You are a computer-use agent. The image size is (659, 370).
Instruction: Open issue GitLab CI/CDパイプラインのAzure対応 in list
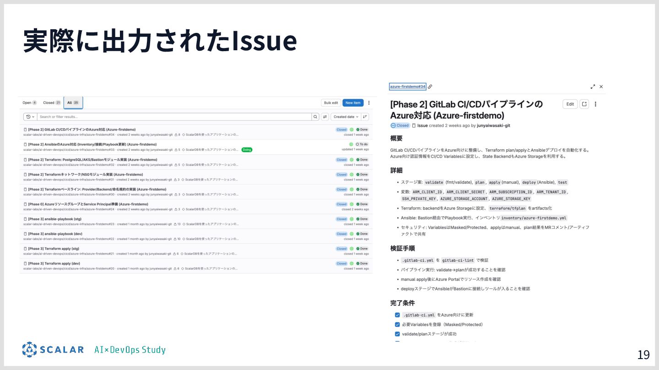tap(82, 129)
